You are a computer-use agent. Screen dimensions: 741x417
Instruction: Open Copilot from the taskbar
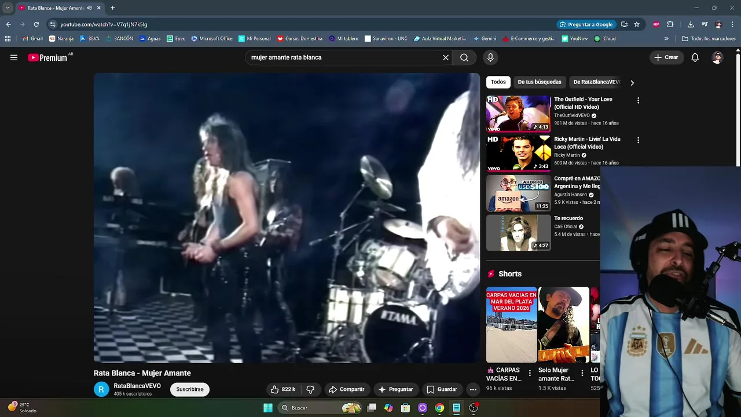coord(388,408)
